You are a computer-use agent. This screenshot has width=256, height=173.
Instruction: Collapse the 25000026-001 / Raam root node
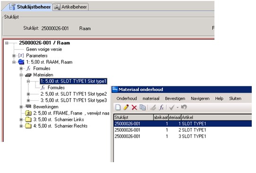point(7,43)
